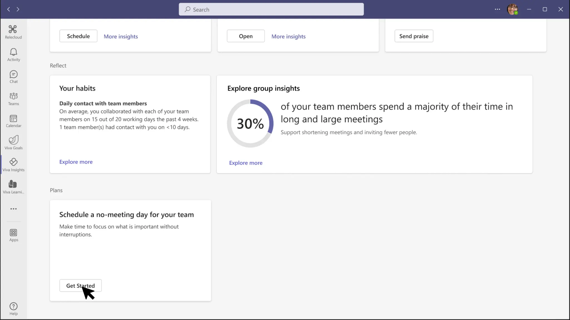Image resolution: width=570 pixels, height=320 pixels.
Task: Navigate back with the left arrow
Action: click(x=9, y=9)
